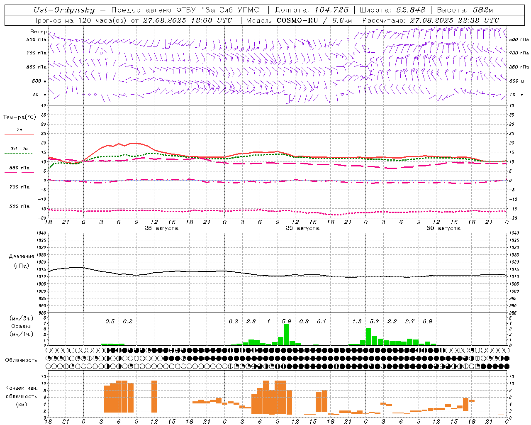531x425 pixels.
Task: Click the Конвективн. облачность (км) label
Action: point(21,396)
